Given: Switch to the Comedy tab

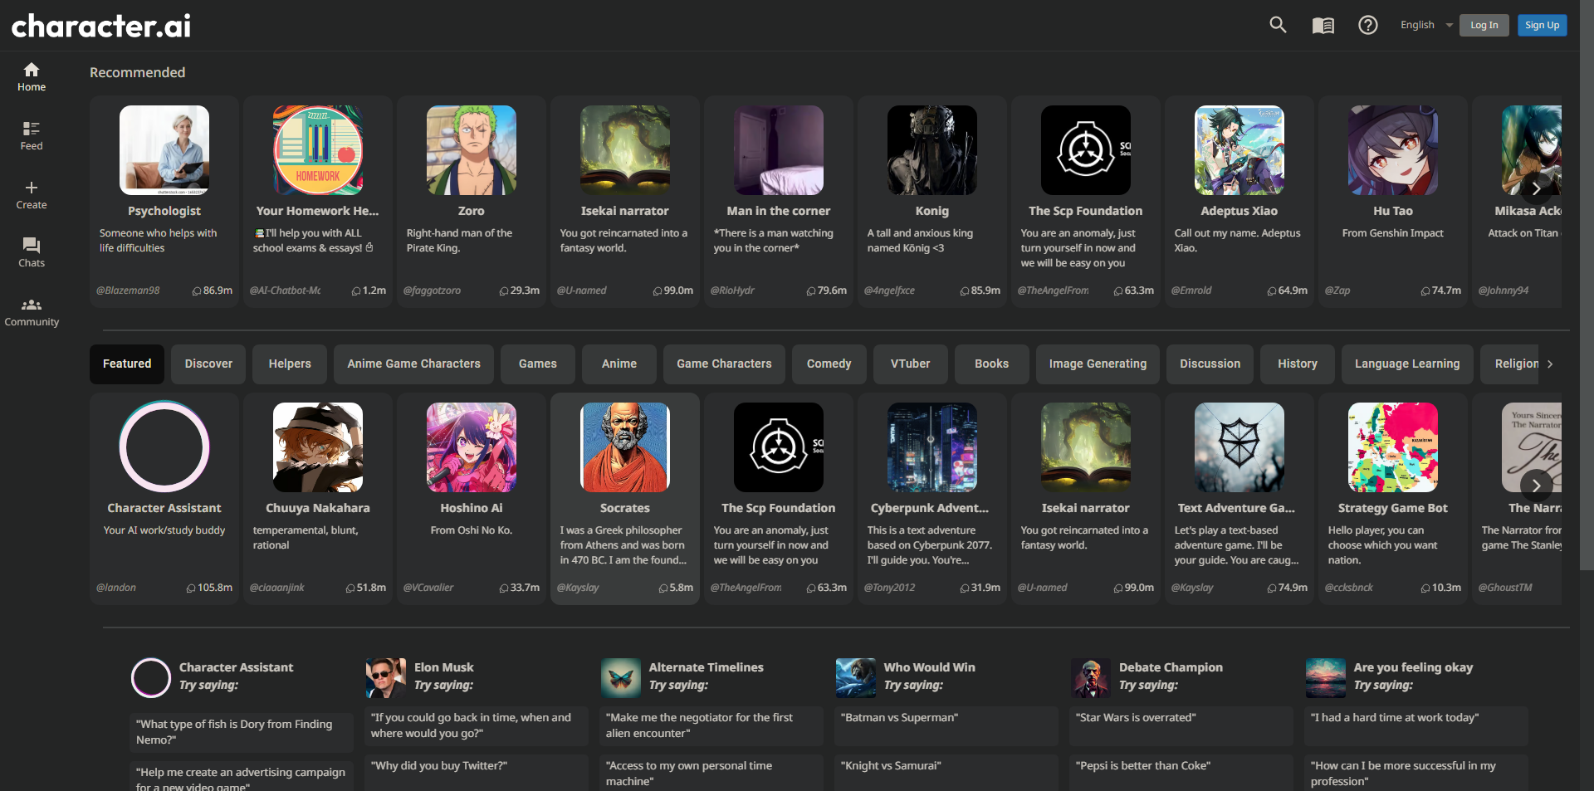Looking at the screenshot, I should [x=829, y=364].
